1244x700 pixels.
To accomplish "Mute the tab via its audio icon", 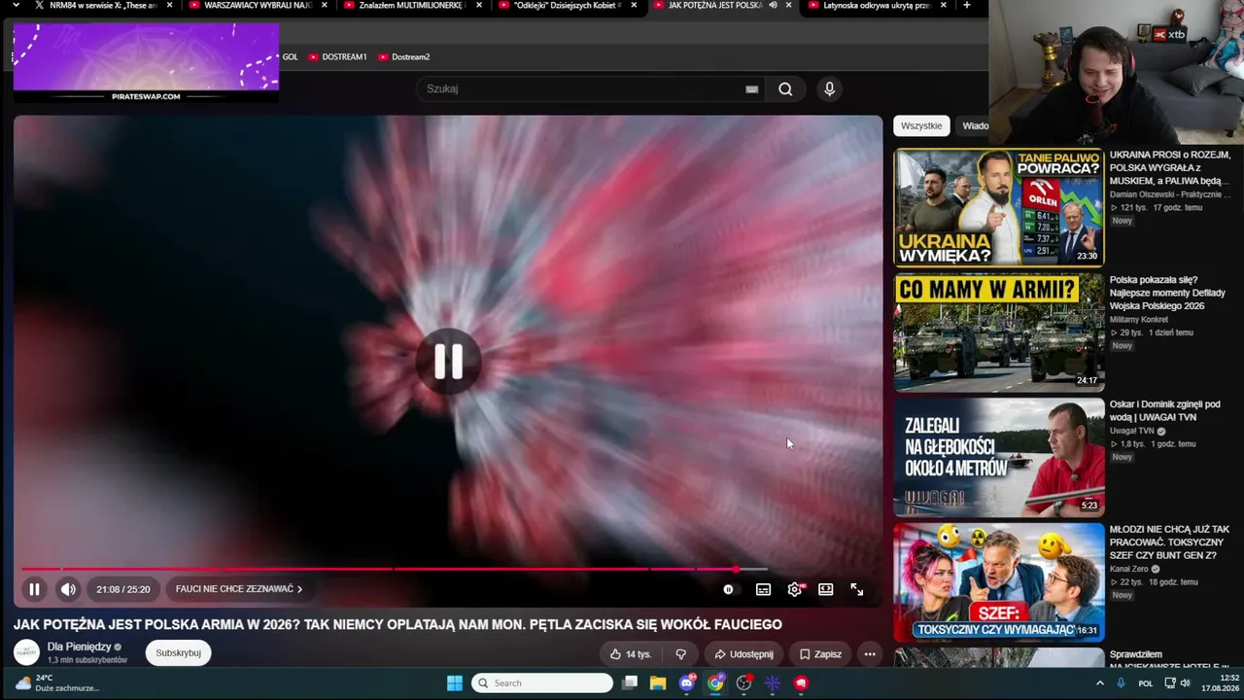I will click(773, 5).
